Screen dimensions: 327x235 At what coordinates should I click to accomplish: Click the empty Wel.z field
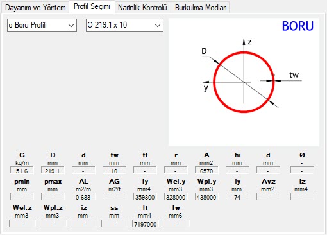click(22, 224)
